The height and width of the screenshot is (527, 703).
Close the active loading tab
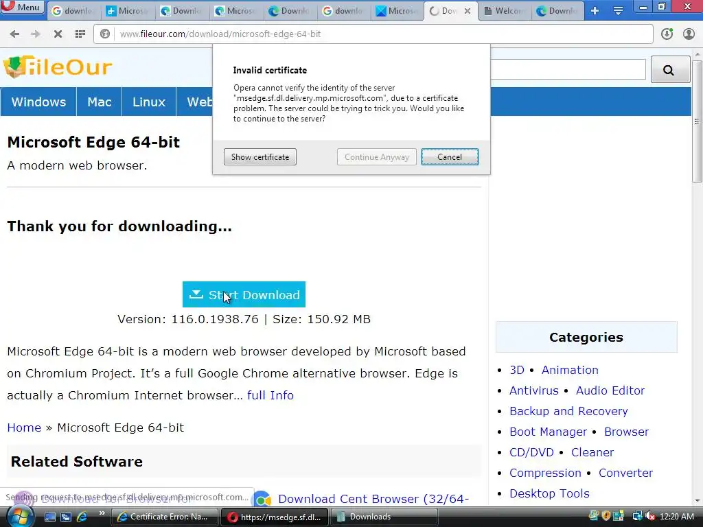467,11
